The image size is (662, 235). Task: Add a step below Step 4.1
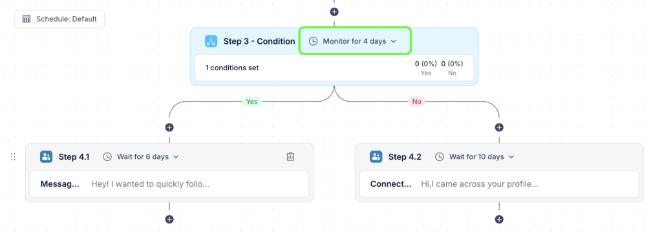pos(169,219)
